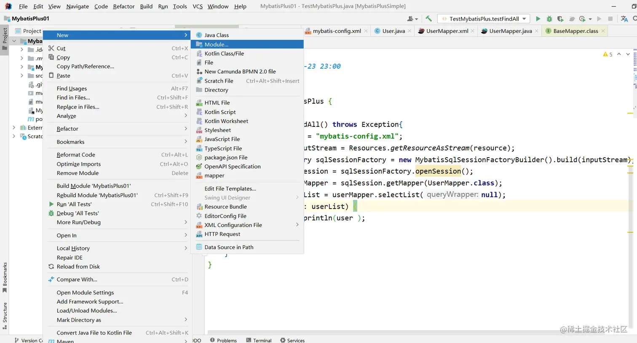Expand the Analyze submenu
Viewport: 637px width, 343px height.
click(118, 116)
